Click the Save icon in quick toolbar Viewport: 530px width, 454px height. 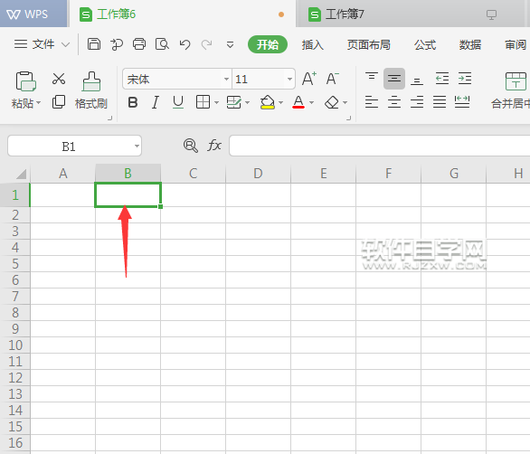pos(94,44)
